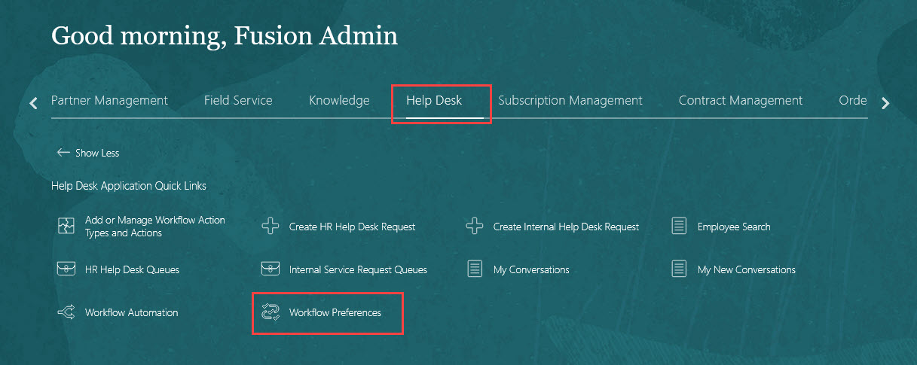The height and width of the screenshot is (365, 917).
Task: Open the Workflow Preferences icon
Action: click(x=271, y=312)
